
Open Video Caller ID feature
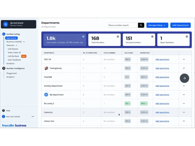pos(14,53)
